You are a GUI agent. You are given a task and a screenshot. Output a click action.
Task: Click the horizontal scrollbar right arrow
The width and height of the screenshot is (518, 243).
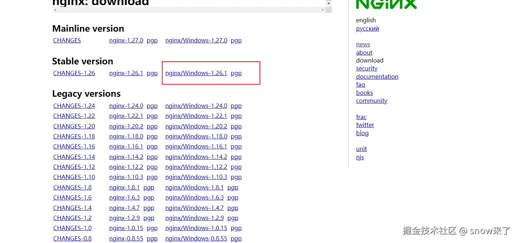[x=323, y=10]
